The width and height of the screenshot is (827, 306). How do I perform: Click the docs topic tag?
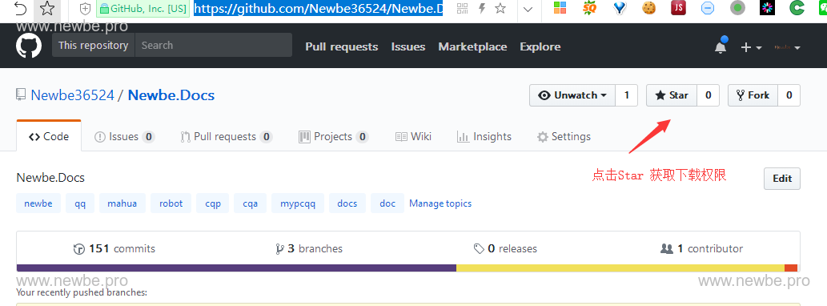(x=347, y=203)
